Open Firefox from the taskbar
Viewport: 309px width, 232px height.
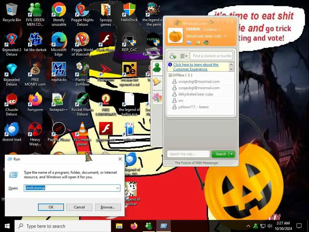point(134,226)
